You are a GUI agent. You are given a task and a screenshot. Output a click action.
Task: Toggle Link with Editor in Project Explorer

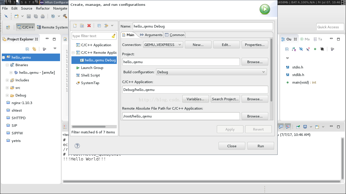coord(34,49)
